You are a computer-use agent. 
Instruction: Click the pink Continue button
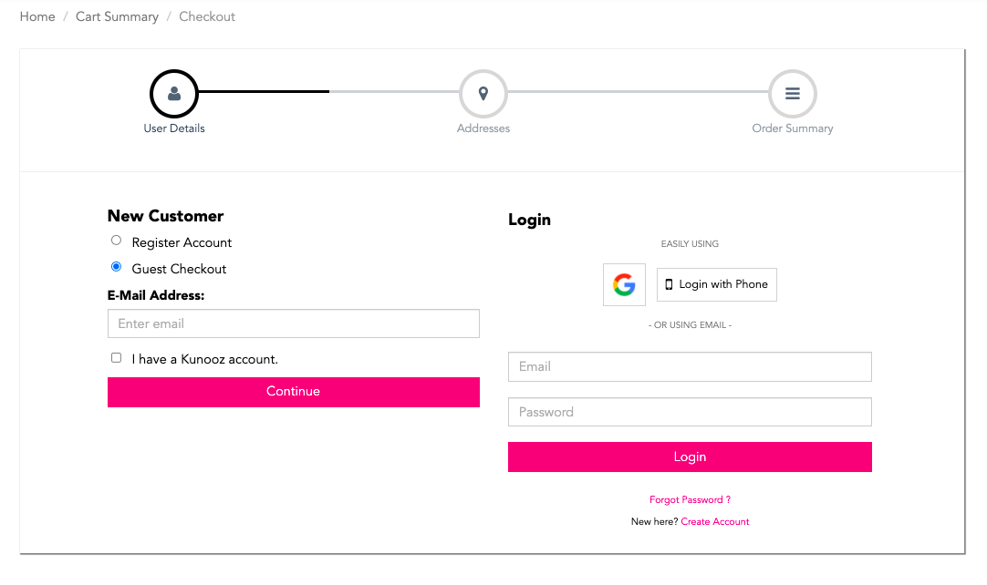[x=294, y=392]
